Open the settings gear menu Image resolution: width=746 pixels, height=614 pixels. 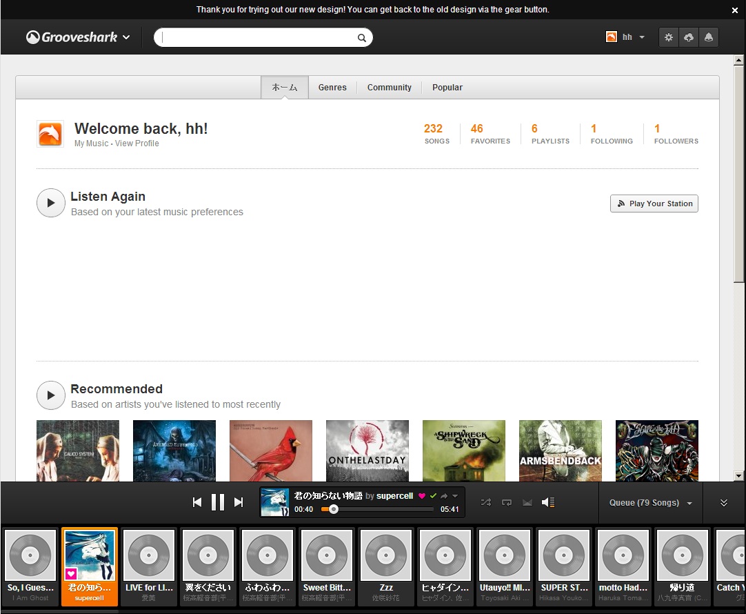pyautogui.click(x=669, y=37)
